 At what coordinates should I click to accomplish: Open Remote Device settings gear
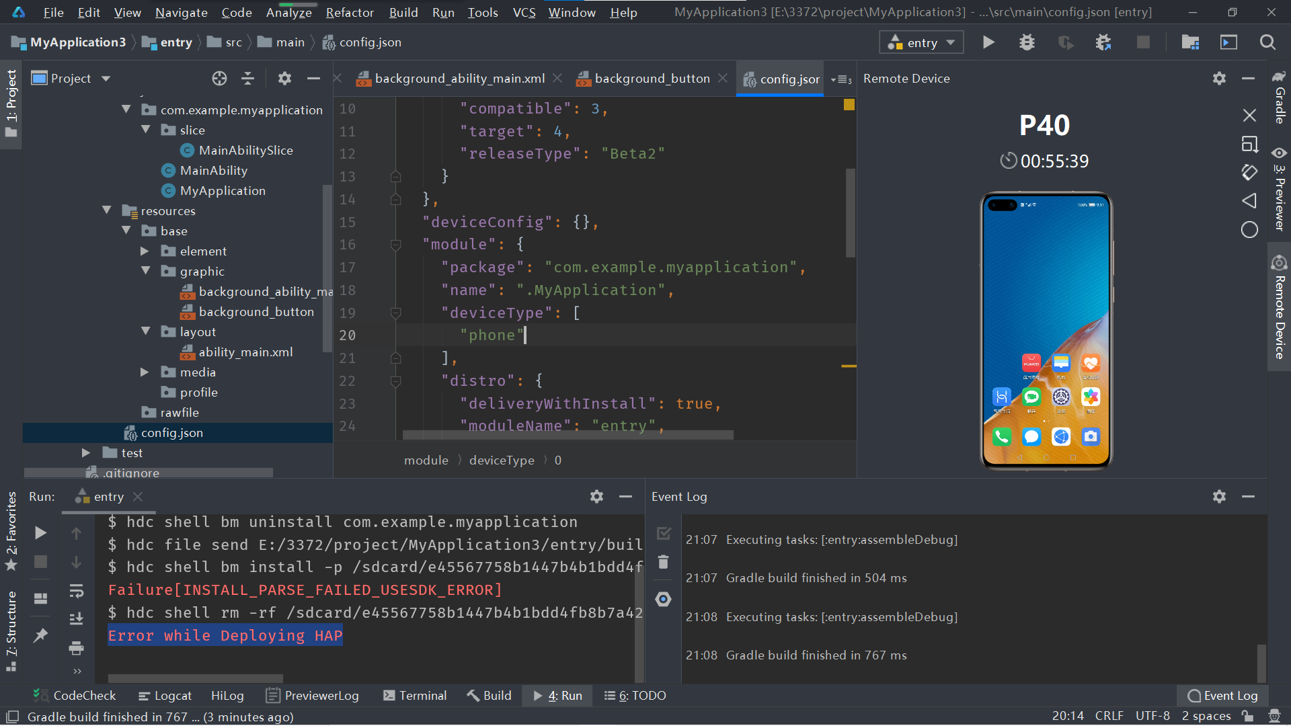tap(1219, 79)
